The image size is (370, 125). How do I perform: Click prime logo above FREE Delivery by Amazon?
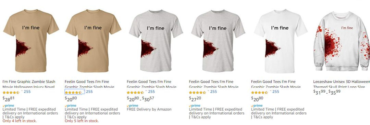pyautogui.click(x=132, y=106)
